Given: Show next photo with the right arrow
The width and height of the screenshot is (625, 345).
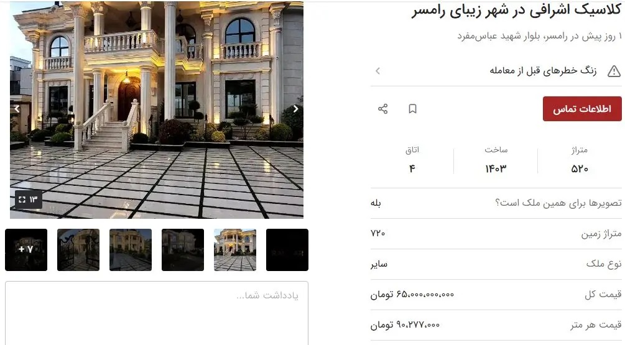Looking at the screenshot, I should [296, 109].
